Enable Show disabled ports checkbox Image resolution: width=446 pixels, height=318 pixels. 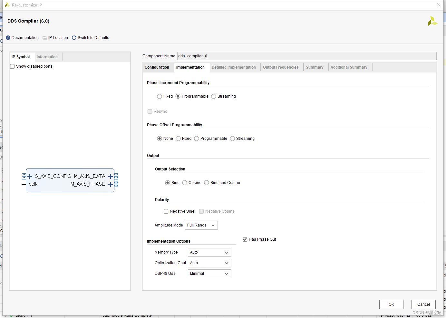pos(13,66)
